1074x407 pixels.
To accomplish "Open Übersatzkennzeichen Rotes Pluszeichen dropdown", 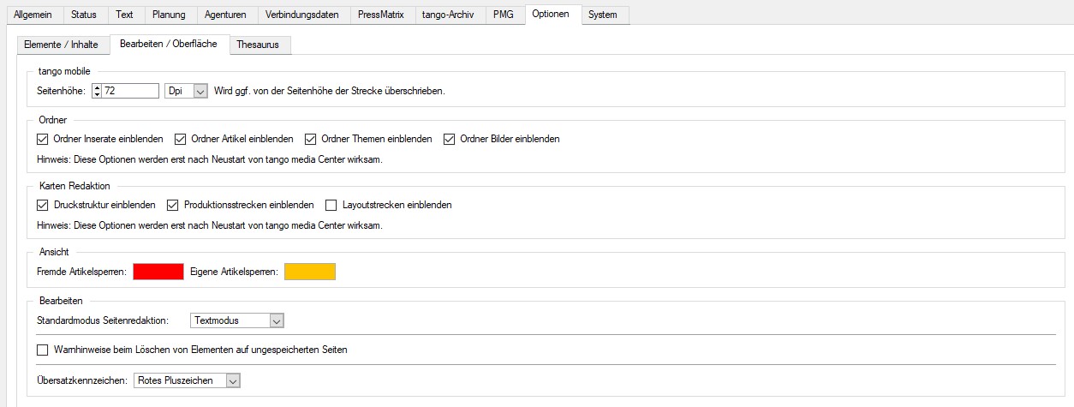I will 233,380.
